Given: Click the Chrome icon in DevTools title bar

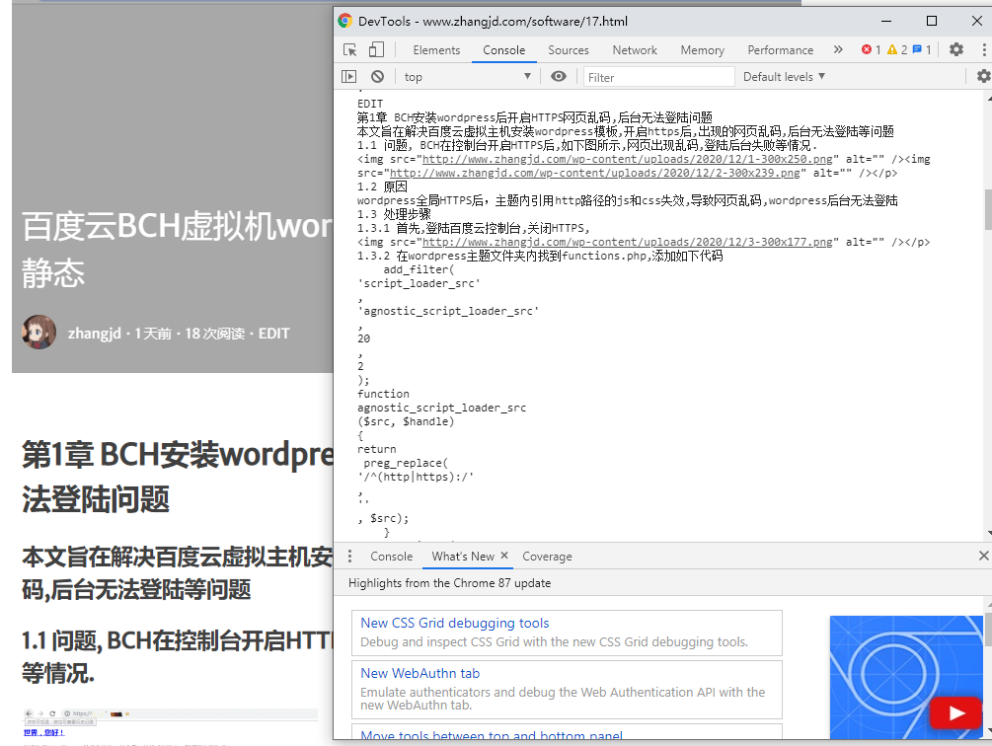Looking at the screenshot, I should pyautogui.click(x=344, y=21).
